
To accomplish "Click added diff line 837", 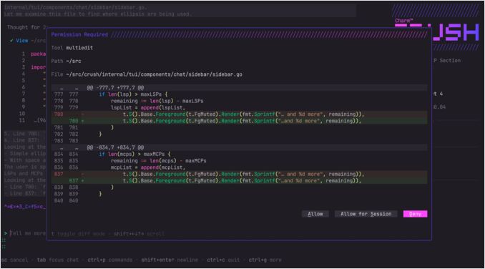I will click(239, 180).
